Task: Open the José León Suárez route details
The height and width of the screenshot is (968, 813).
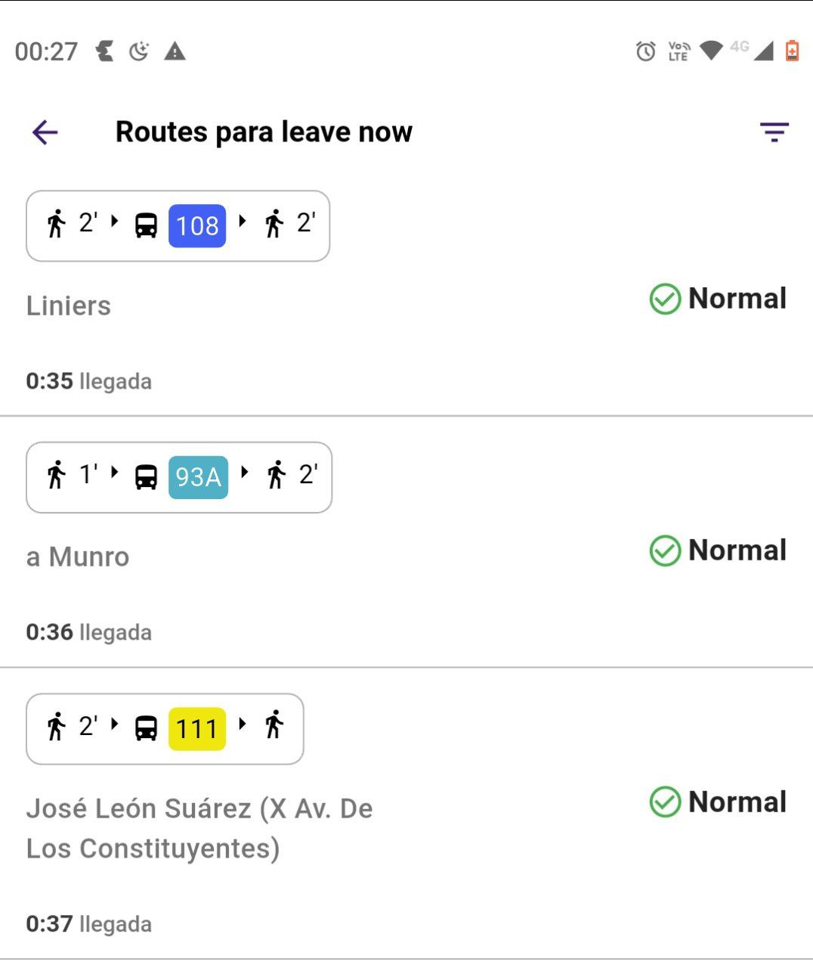Action: tap(199, 828)
